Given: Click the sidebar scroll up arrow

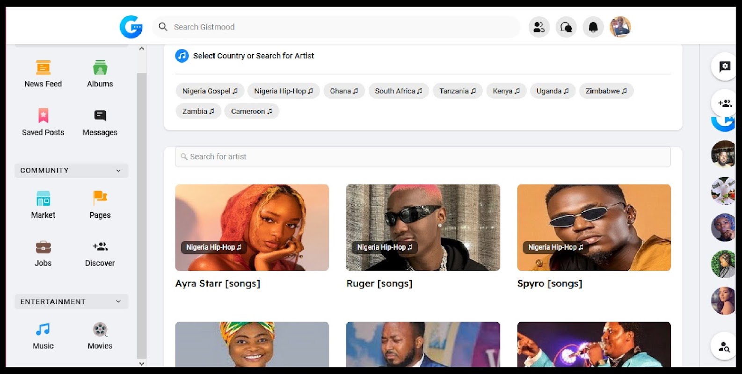Looking at the screenshot, I should click(x=142, y=49).
